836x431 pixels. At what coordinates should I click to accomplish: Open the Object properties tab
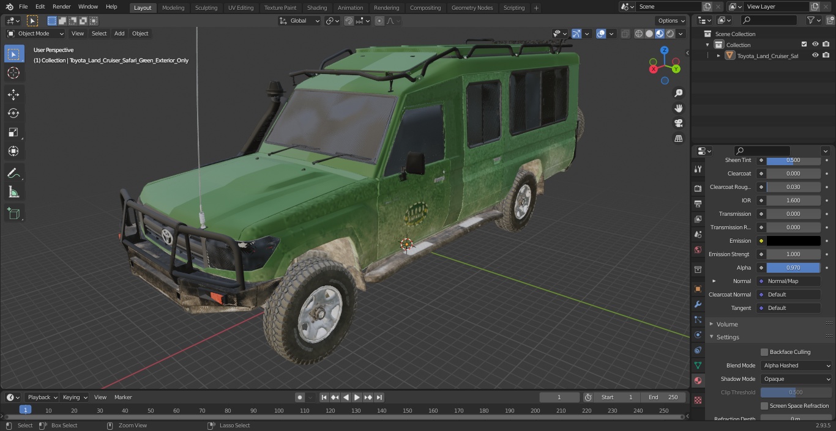pos(698,289)
